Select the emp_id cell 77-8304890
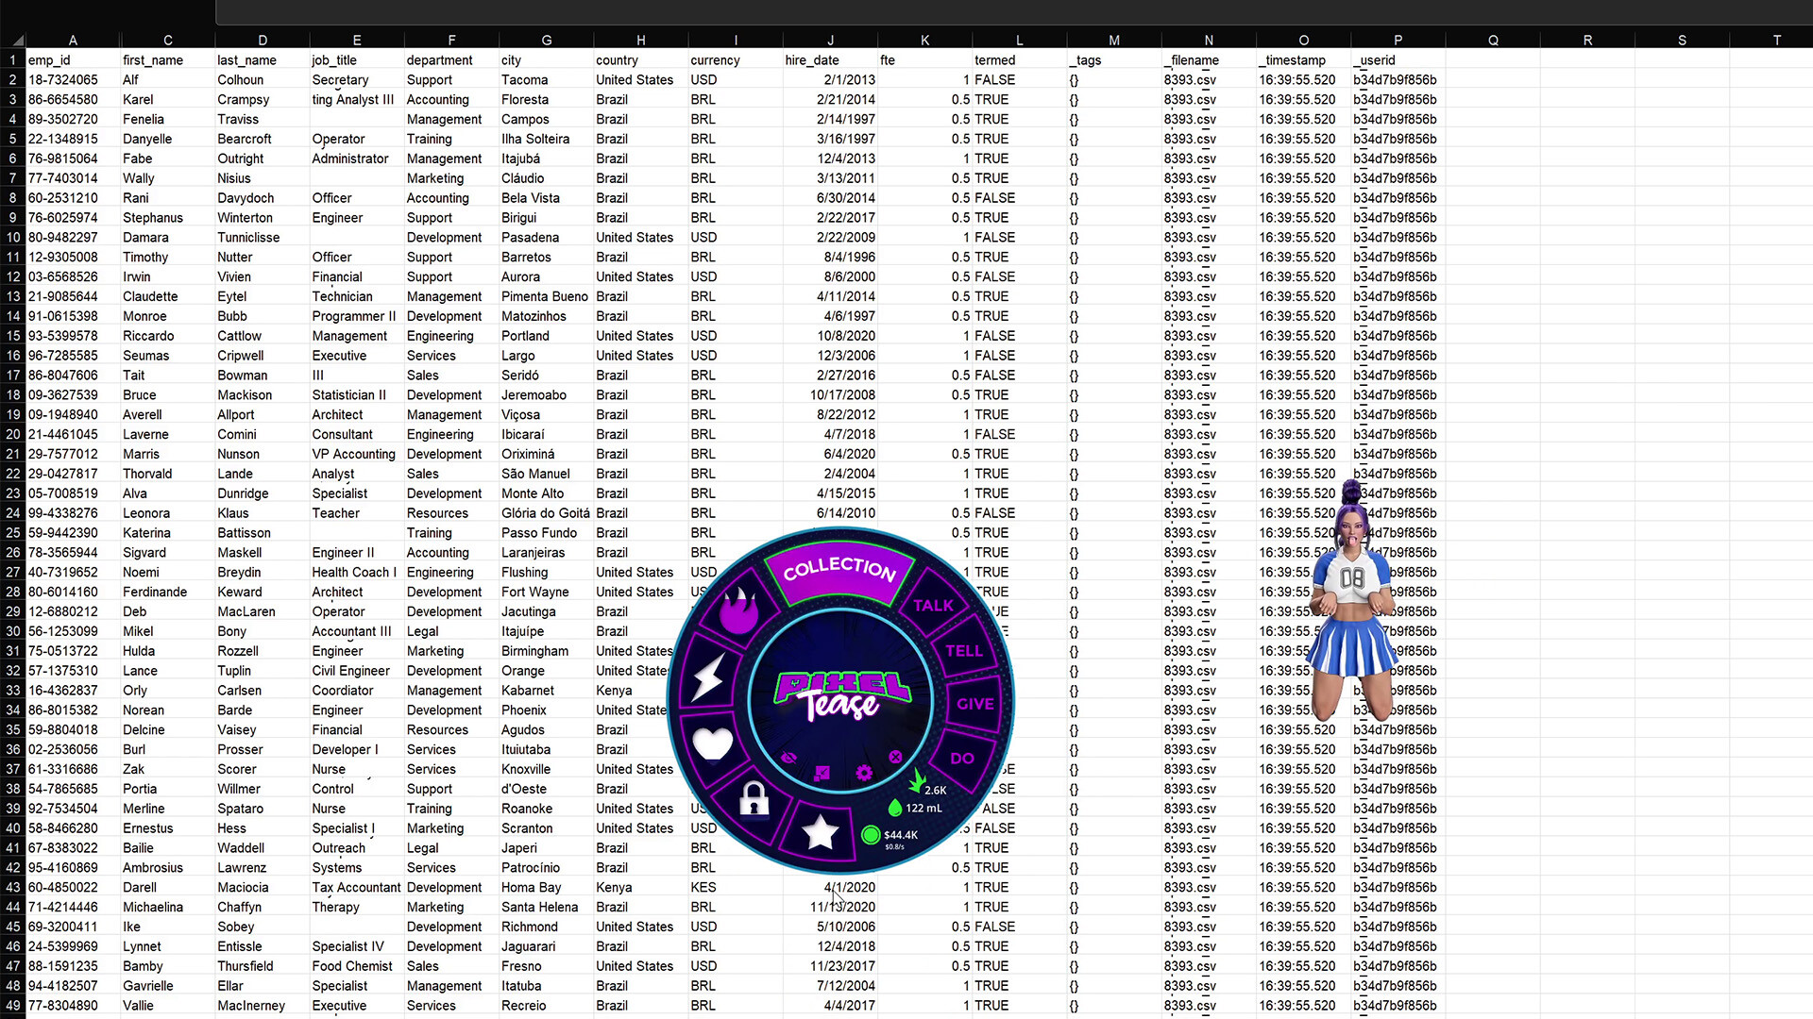 click(73, 1005)
